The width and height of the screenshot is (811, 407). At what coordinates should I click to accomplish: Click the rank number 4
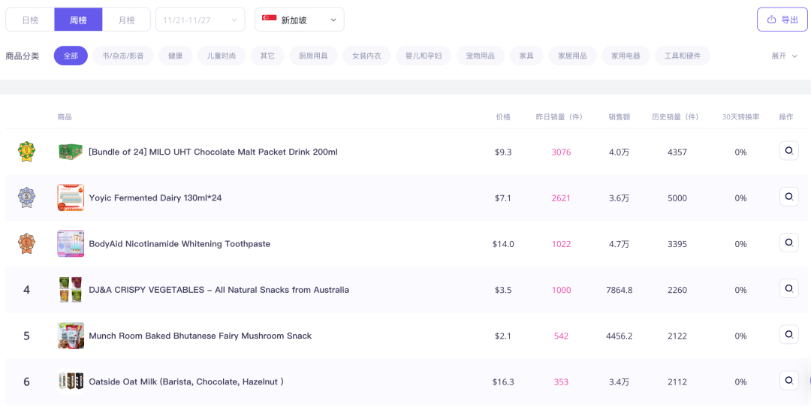coord(26,290)
